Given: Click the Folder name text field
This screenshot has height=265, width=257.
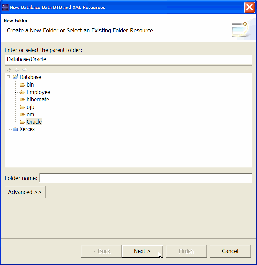Looking at the screenshot, I should coord(146,178).
